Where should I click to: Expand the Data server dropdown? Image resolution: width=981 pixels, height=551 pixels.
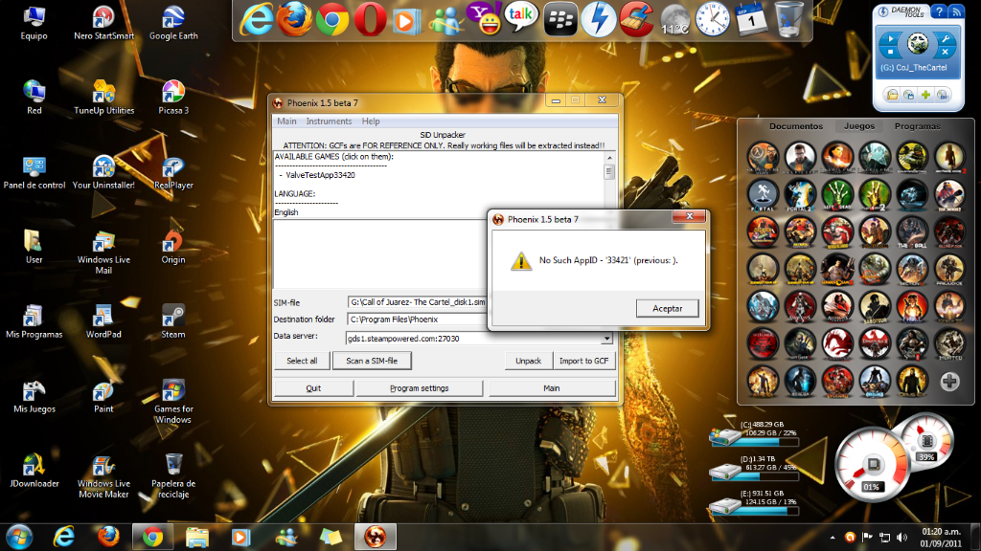(x=606, y=339)
